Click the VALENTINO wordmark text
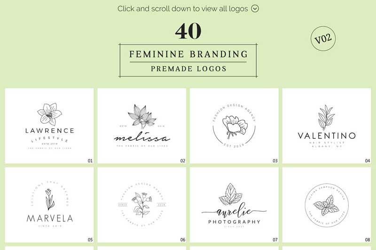The height and width of the screenshot is (250, 376). coord(327,136)
